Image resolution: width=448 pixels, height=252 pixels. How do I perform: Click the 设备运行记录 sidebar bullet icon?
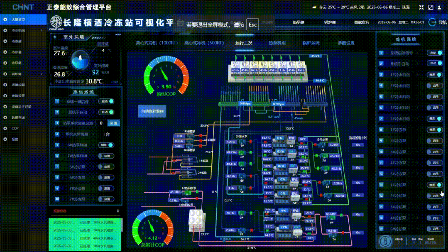point(5,107)
